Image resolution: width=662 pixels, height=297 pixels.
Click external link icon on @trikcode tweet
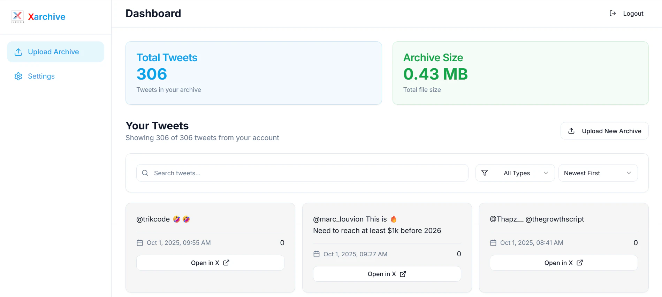[226, 263]
